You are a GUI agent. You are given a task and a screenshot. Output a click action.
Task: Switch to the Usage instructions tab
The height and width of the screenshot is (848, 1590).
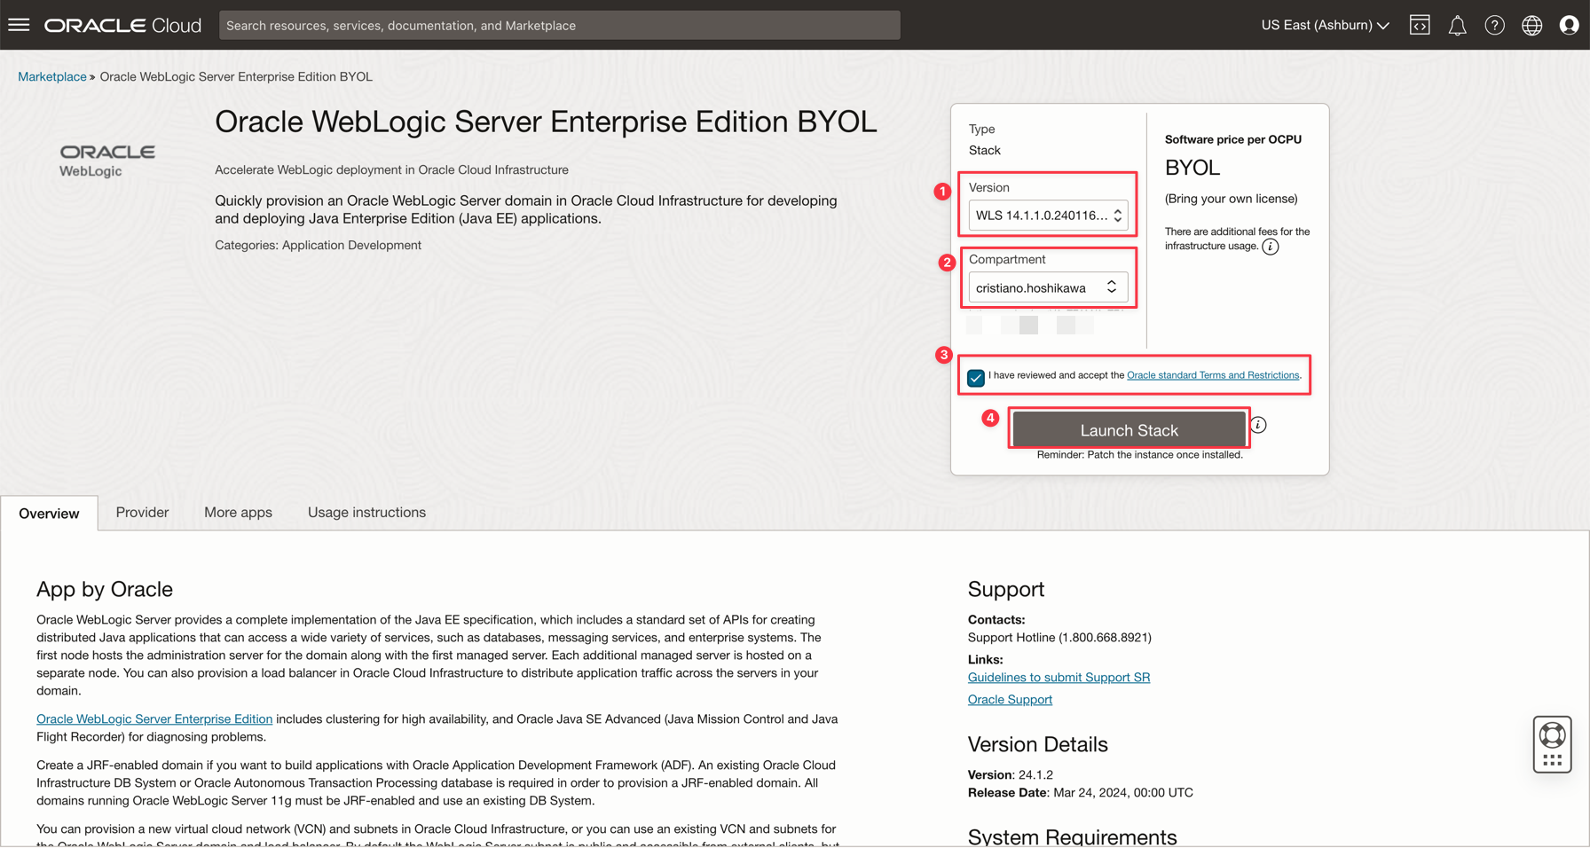(366, 512)
